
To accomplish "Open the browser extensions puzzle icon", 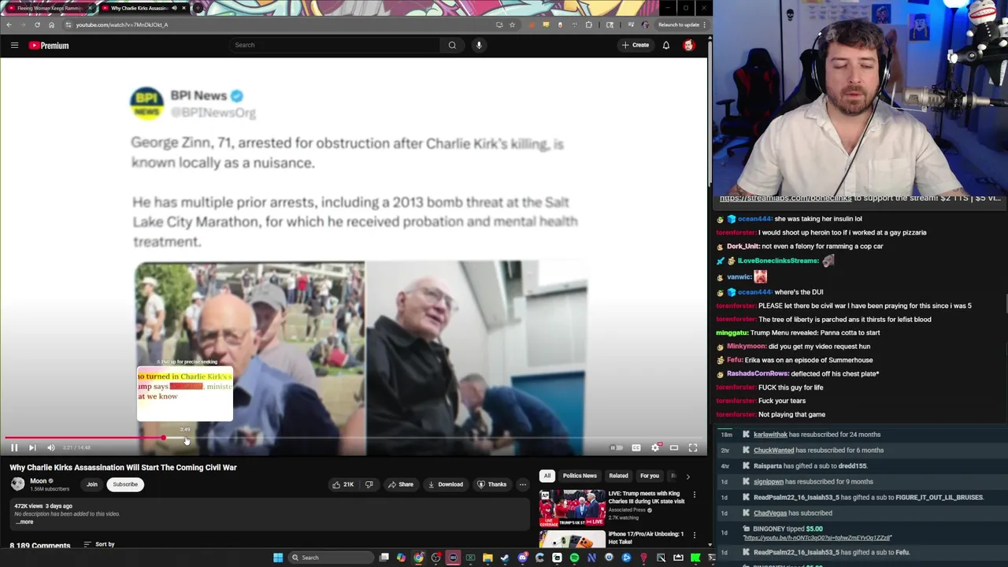I will pyautogui.click(x=588, y=24).
